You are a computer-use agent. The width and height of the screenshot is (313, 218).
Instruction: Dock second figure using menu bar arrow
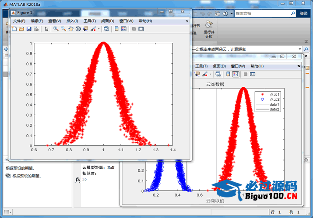tap(299, 66)
